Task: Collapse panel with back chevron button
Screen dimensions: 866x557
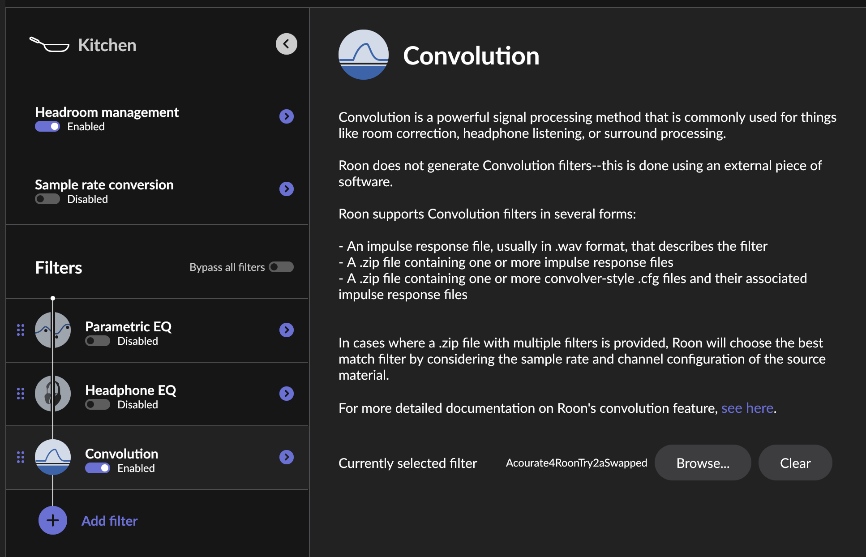Action: click(x=287, y=44)
